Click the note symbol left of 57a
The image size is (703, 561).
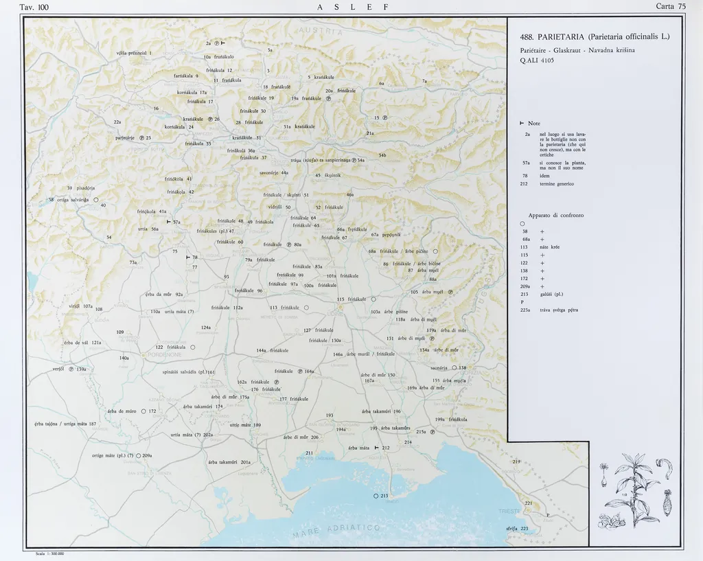point(168,222)
